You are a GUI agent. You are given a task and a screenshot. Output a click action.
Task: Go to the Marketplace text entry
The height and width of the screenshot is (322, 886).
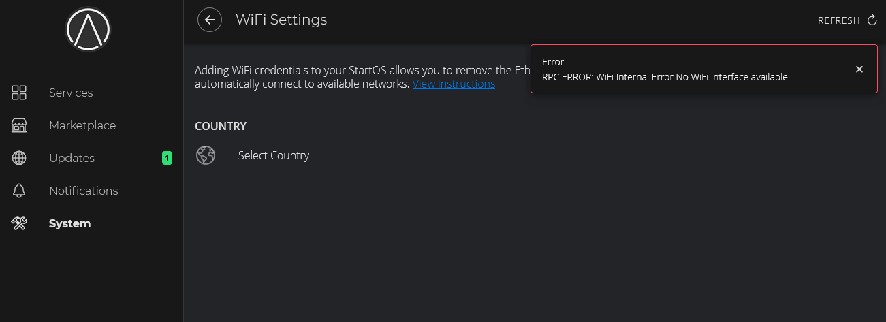[82, 125]
